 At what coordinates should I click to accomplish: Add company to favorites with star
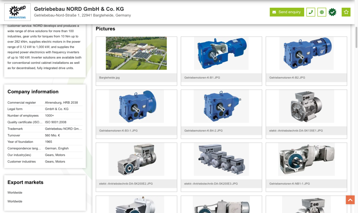[x=346, y=12]
